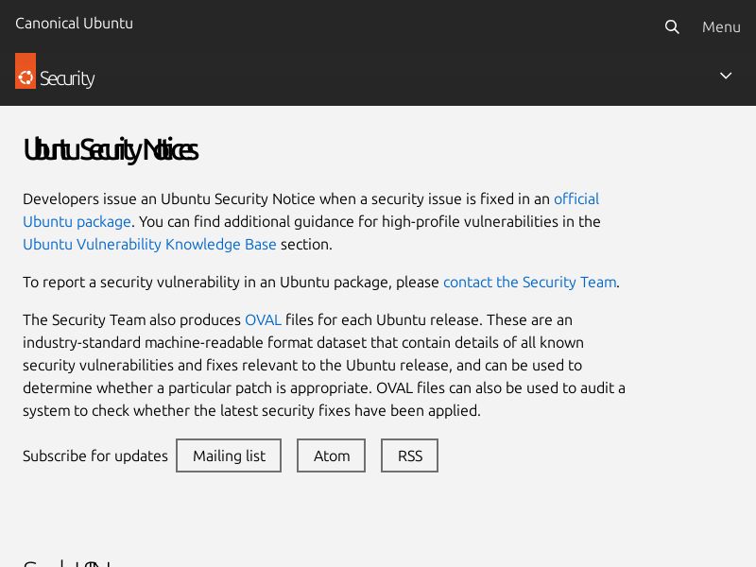Image resolution: width=756 pixels, height=567 pixels.
Task: Open the OVAL link
Action: pyautogui.click(x=263, y=319)
